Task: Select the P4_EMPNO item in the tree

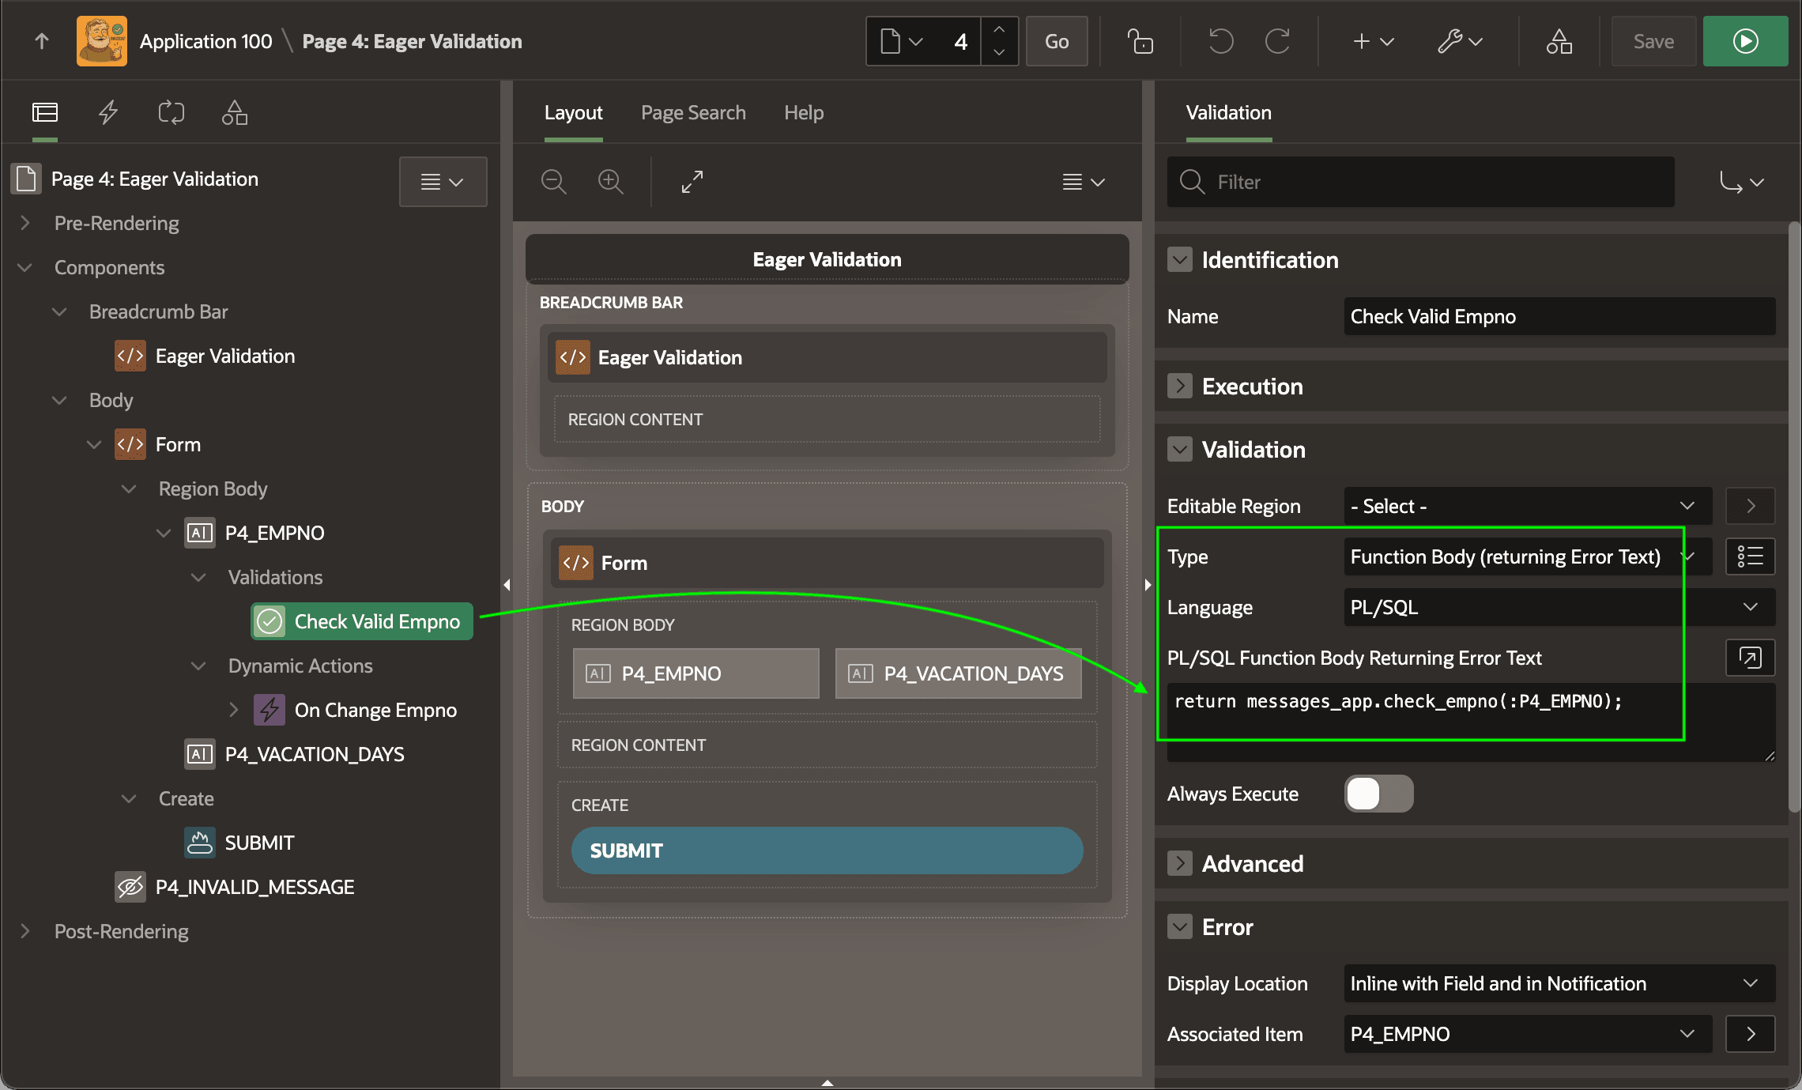Action: tap(273, 533)
